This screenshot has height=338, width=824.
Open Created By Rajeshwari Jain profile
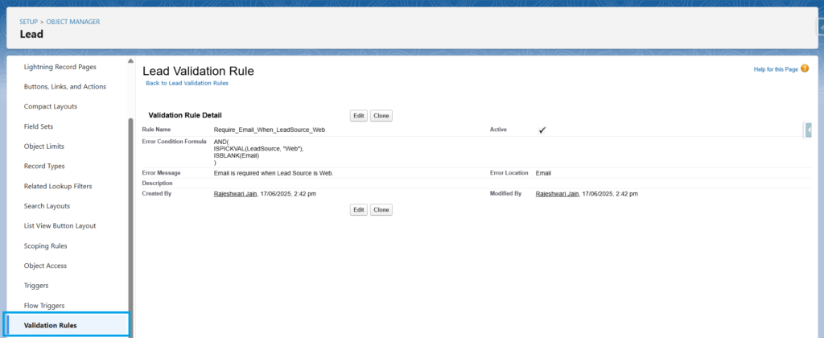pyautogui.click(x=236, y=194)
